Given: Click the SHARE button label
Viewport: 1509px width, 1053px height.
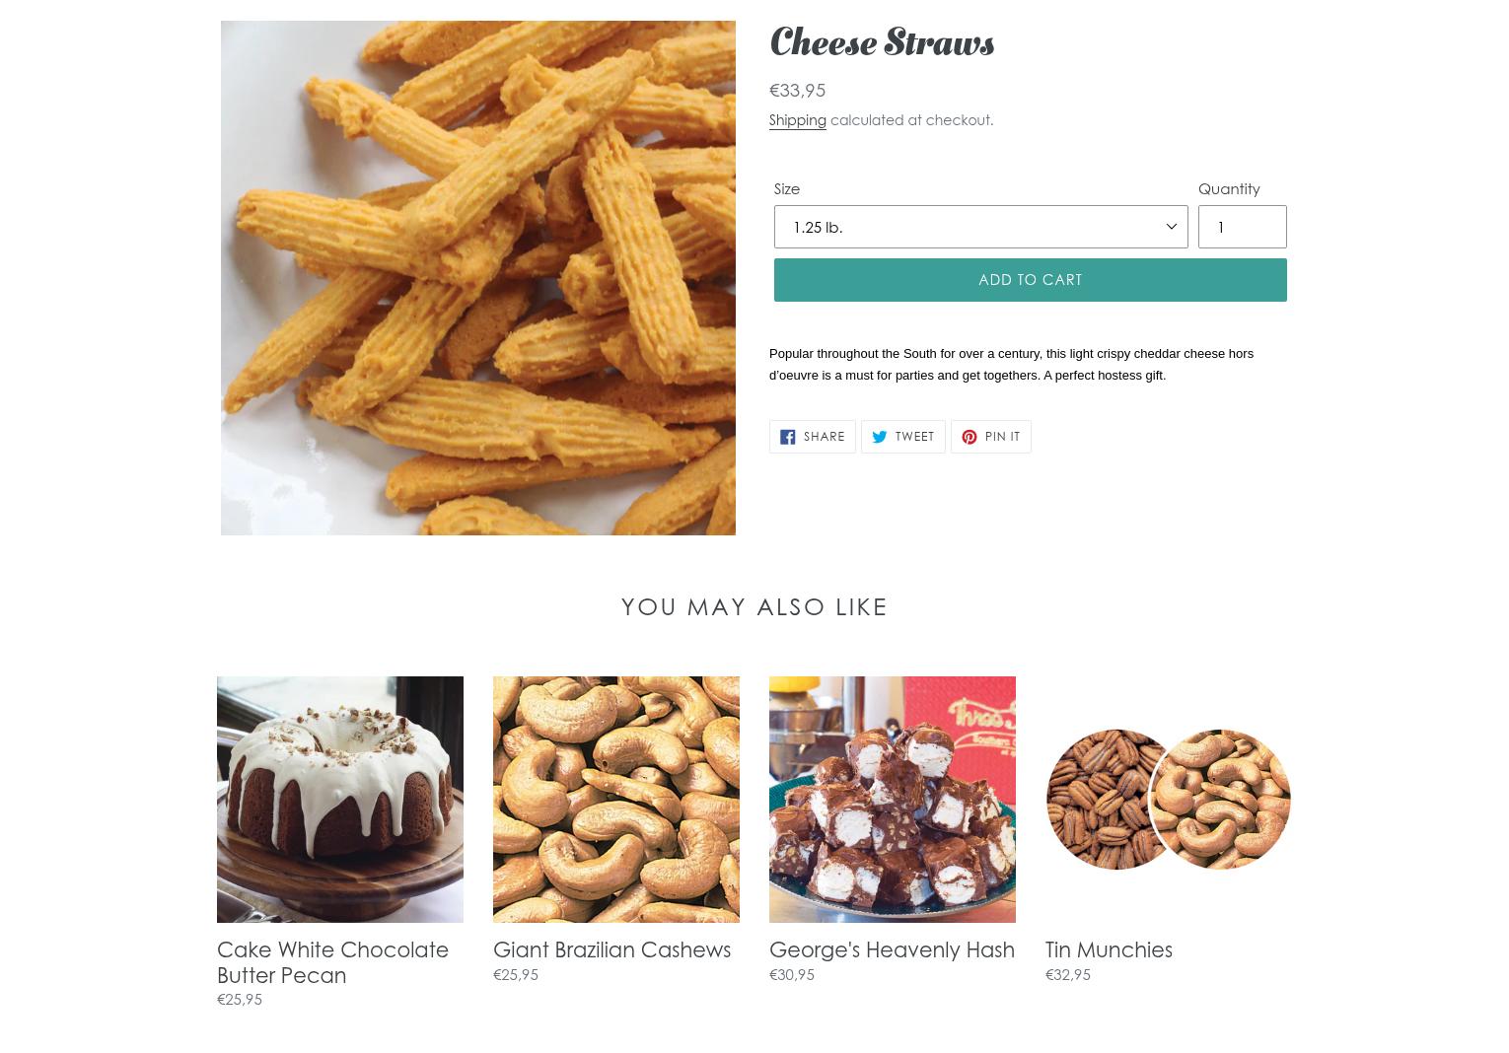Looking at the screenshot, I should [x=824, y=437].
